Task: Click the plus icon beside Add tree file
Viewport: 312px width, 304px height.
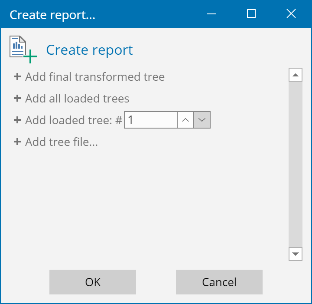Action: 17,142
